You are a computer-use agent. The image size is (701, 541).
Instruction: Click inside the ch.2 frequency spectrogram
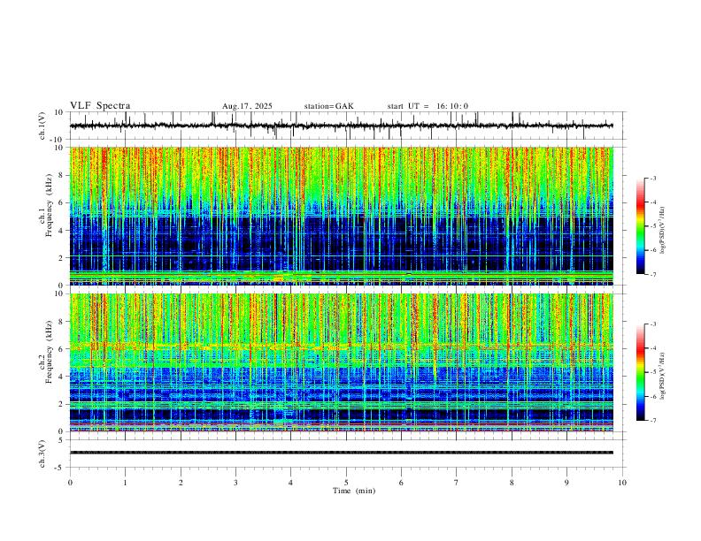[x=342, y=362]
